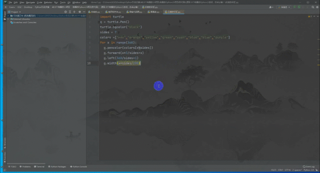Viewport: 320px width, 173px height.
Task: Place cursor on 'import turtle' line
Action: tap(112, 17)
